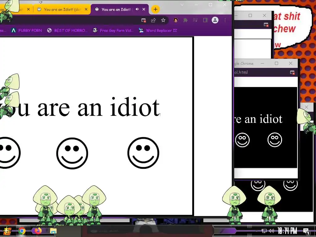Screen dimensions: 316x237
Task: Click the globe favicon of BEST OF HORRO bookmark
Action: [49, 31]
